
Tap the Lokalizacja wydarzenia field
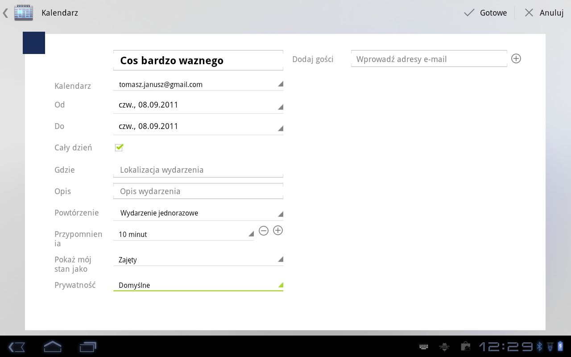(x=198, y=170)
